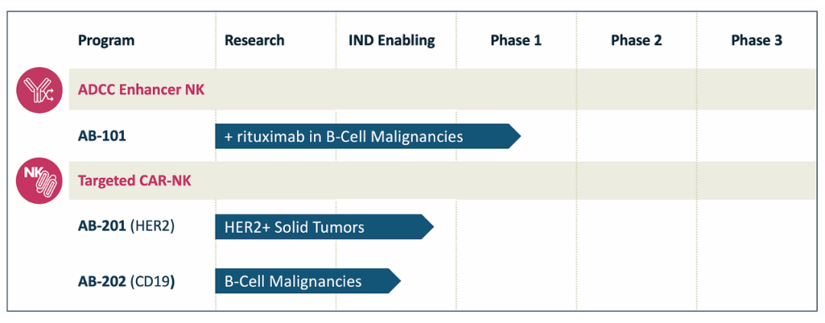Click the Targeted CAR-NK section heading
The image size is (825, 323).
tap(134, 181)
